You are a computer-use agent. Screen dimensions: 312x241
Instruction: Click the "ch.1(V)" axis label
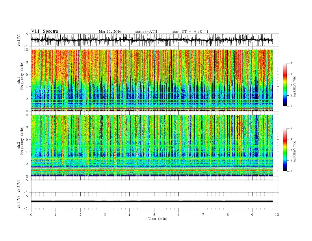point(19,40)
